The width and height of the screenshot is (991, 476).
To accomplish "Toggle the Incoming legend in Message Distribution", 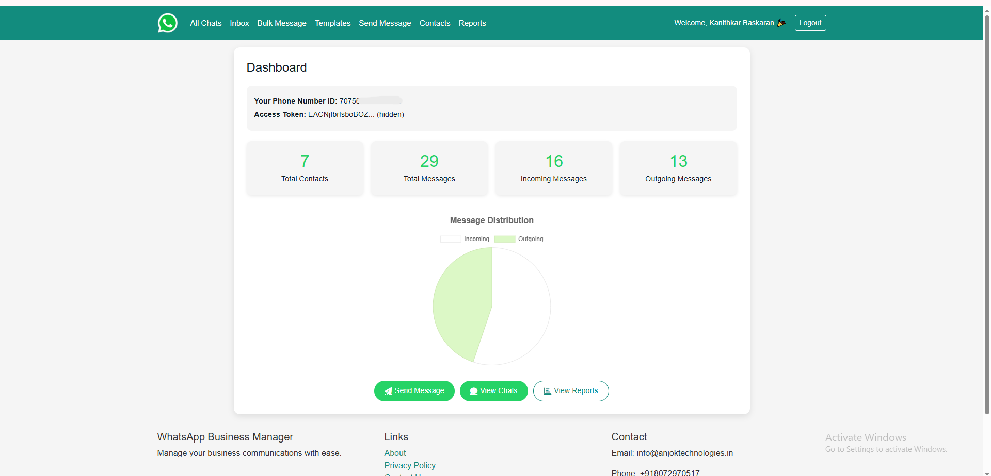I will point(465,239).
